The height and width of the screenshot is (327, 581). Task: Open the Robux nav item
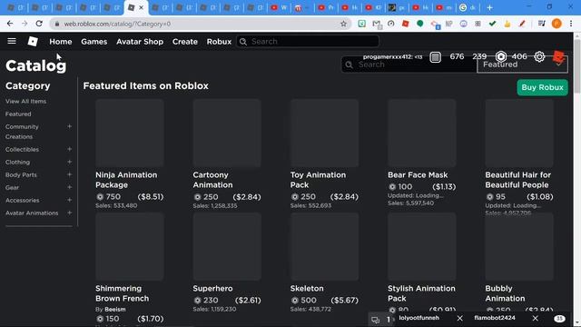click(219, 42)
